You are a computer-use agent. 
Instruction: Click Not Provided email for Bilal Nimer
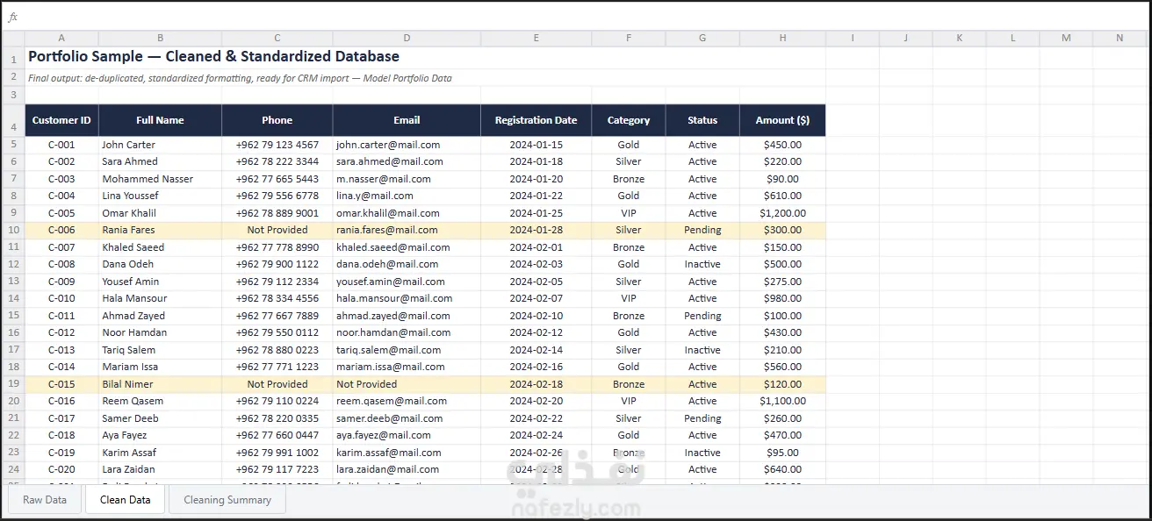point(407,384)
